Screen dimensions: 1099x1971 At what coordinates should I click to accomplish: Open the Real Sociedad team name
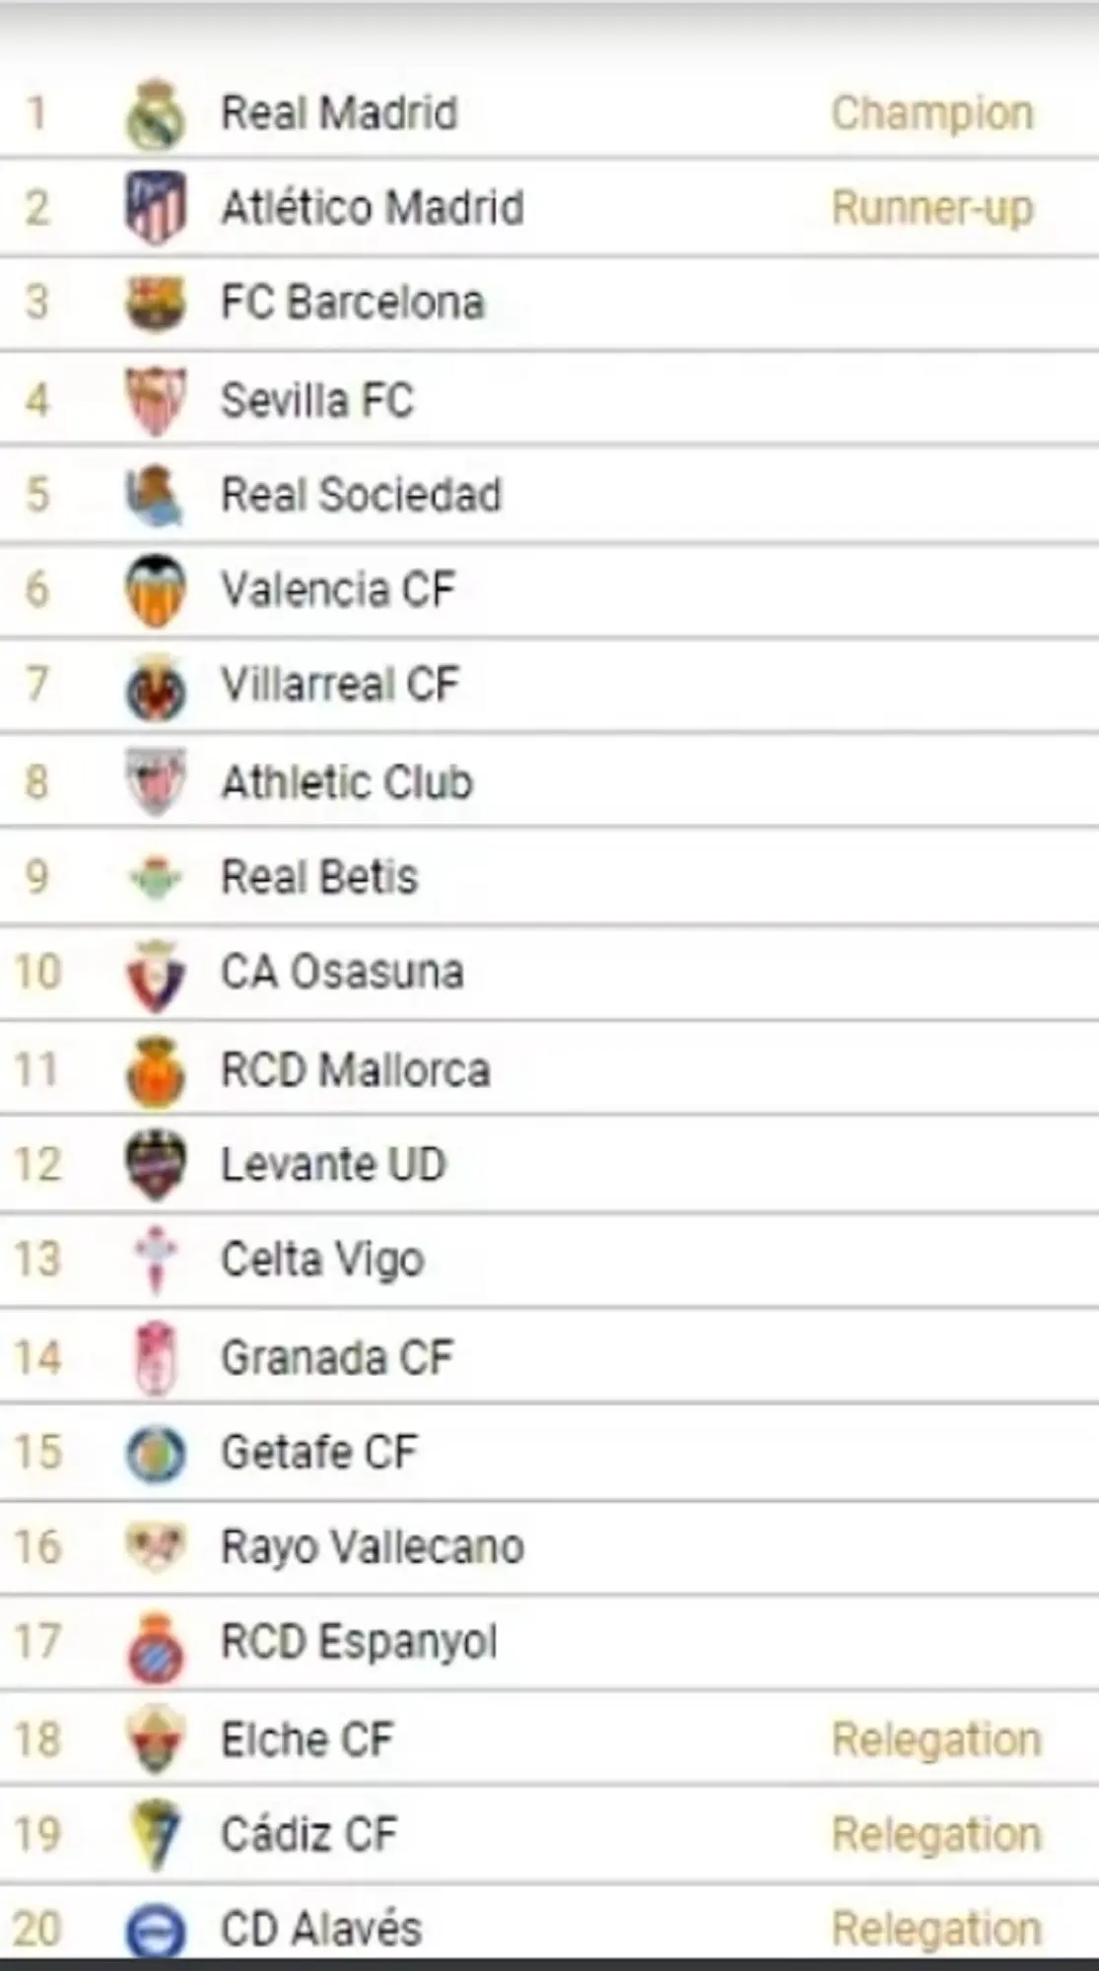[x=361, y=495]
